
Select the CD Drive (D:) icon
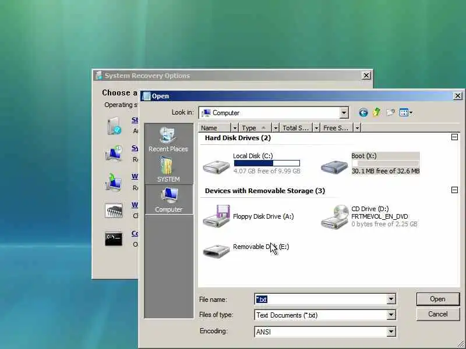point(335,216)
